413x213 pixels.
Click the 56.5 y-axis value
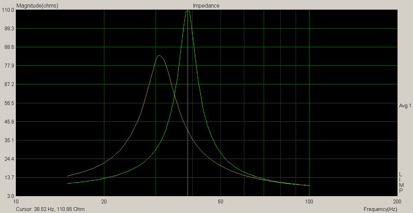(9, 103)
